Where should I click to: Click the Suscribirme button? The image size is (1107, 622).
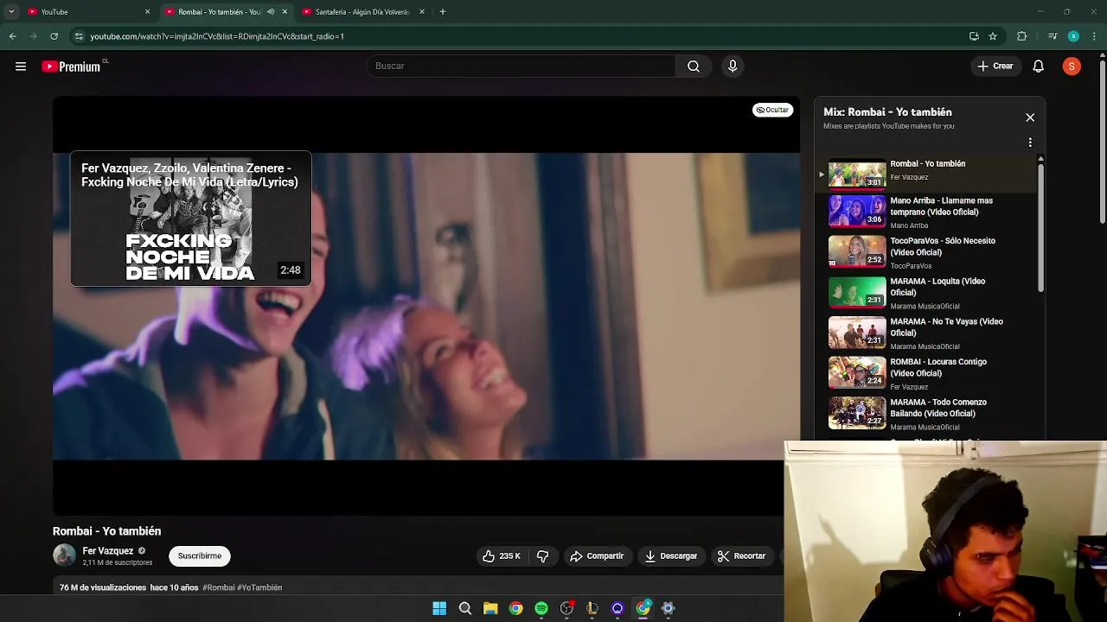200,556
